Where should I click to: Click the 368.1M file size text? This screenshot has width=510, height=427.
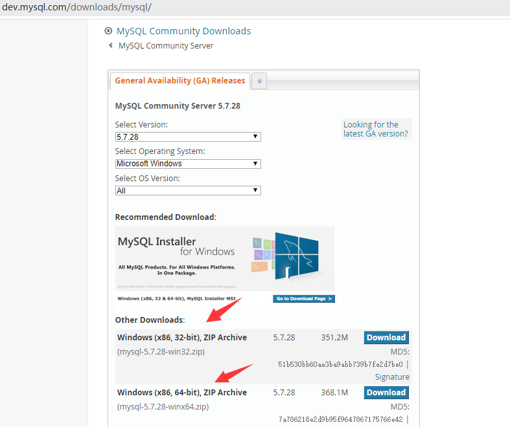[334, 392]
